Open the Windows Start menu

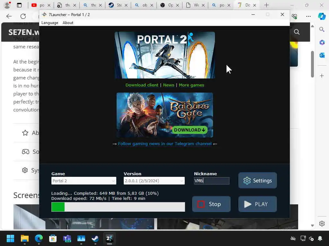point(10,238)
